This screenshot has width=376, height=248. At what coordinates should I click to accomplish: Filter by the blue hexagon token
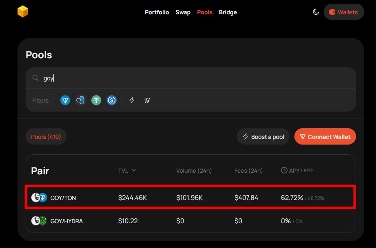point(80,100)
